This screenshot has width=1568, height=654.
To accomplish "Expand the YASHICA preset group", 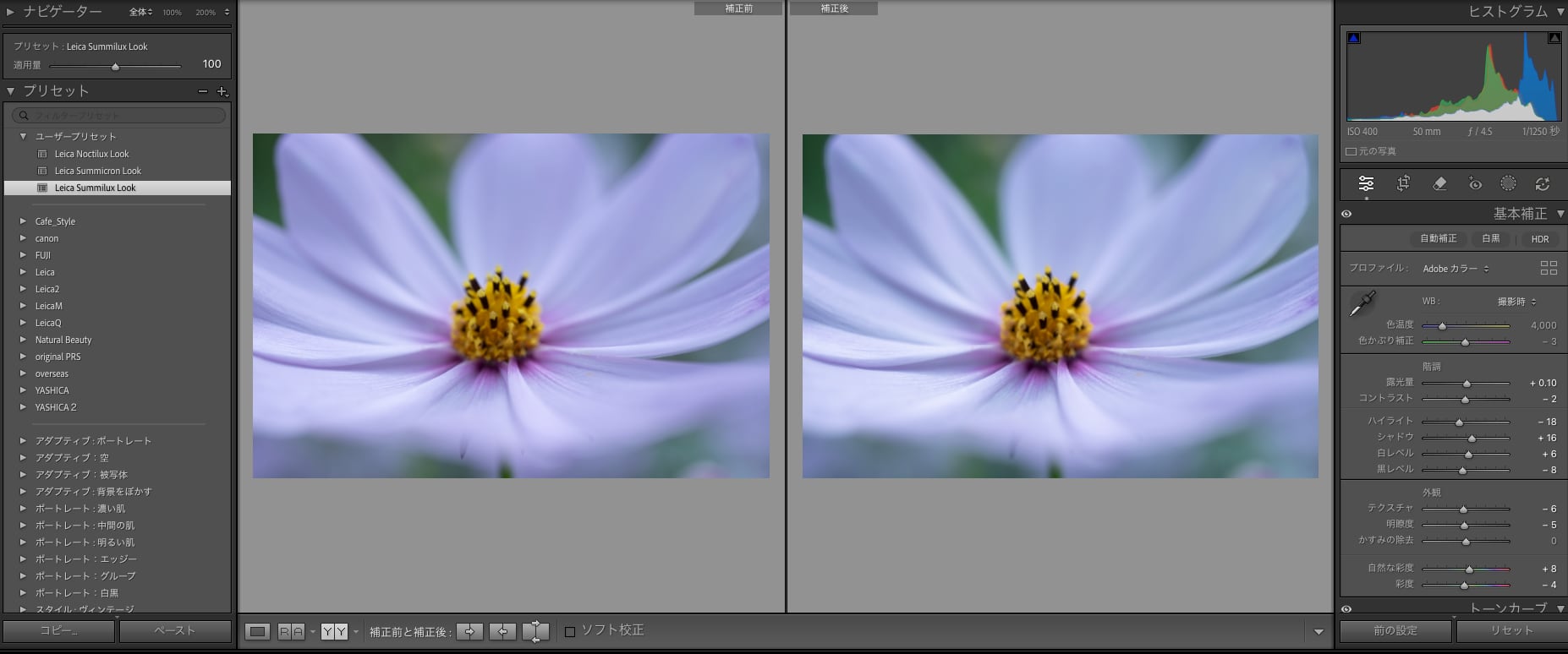I will 24,390.
